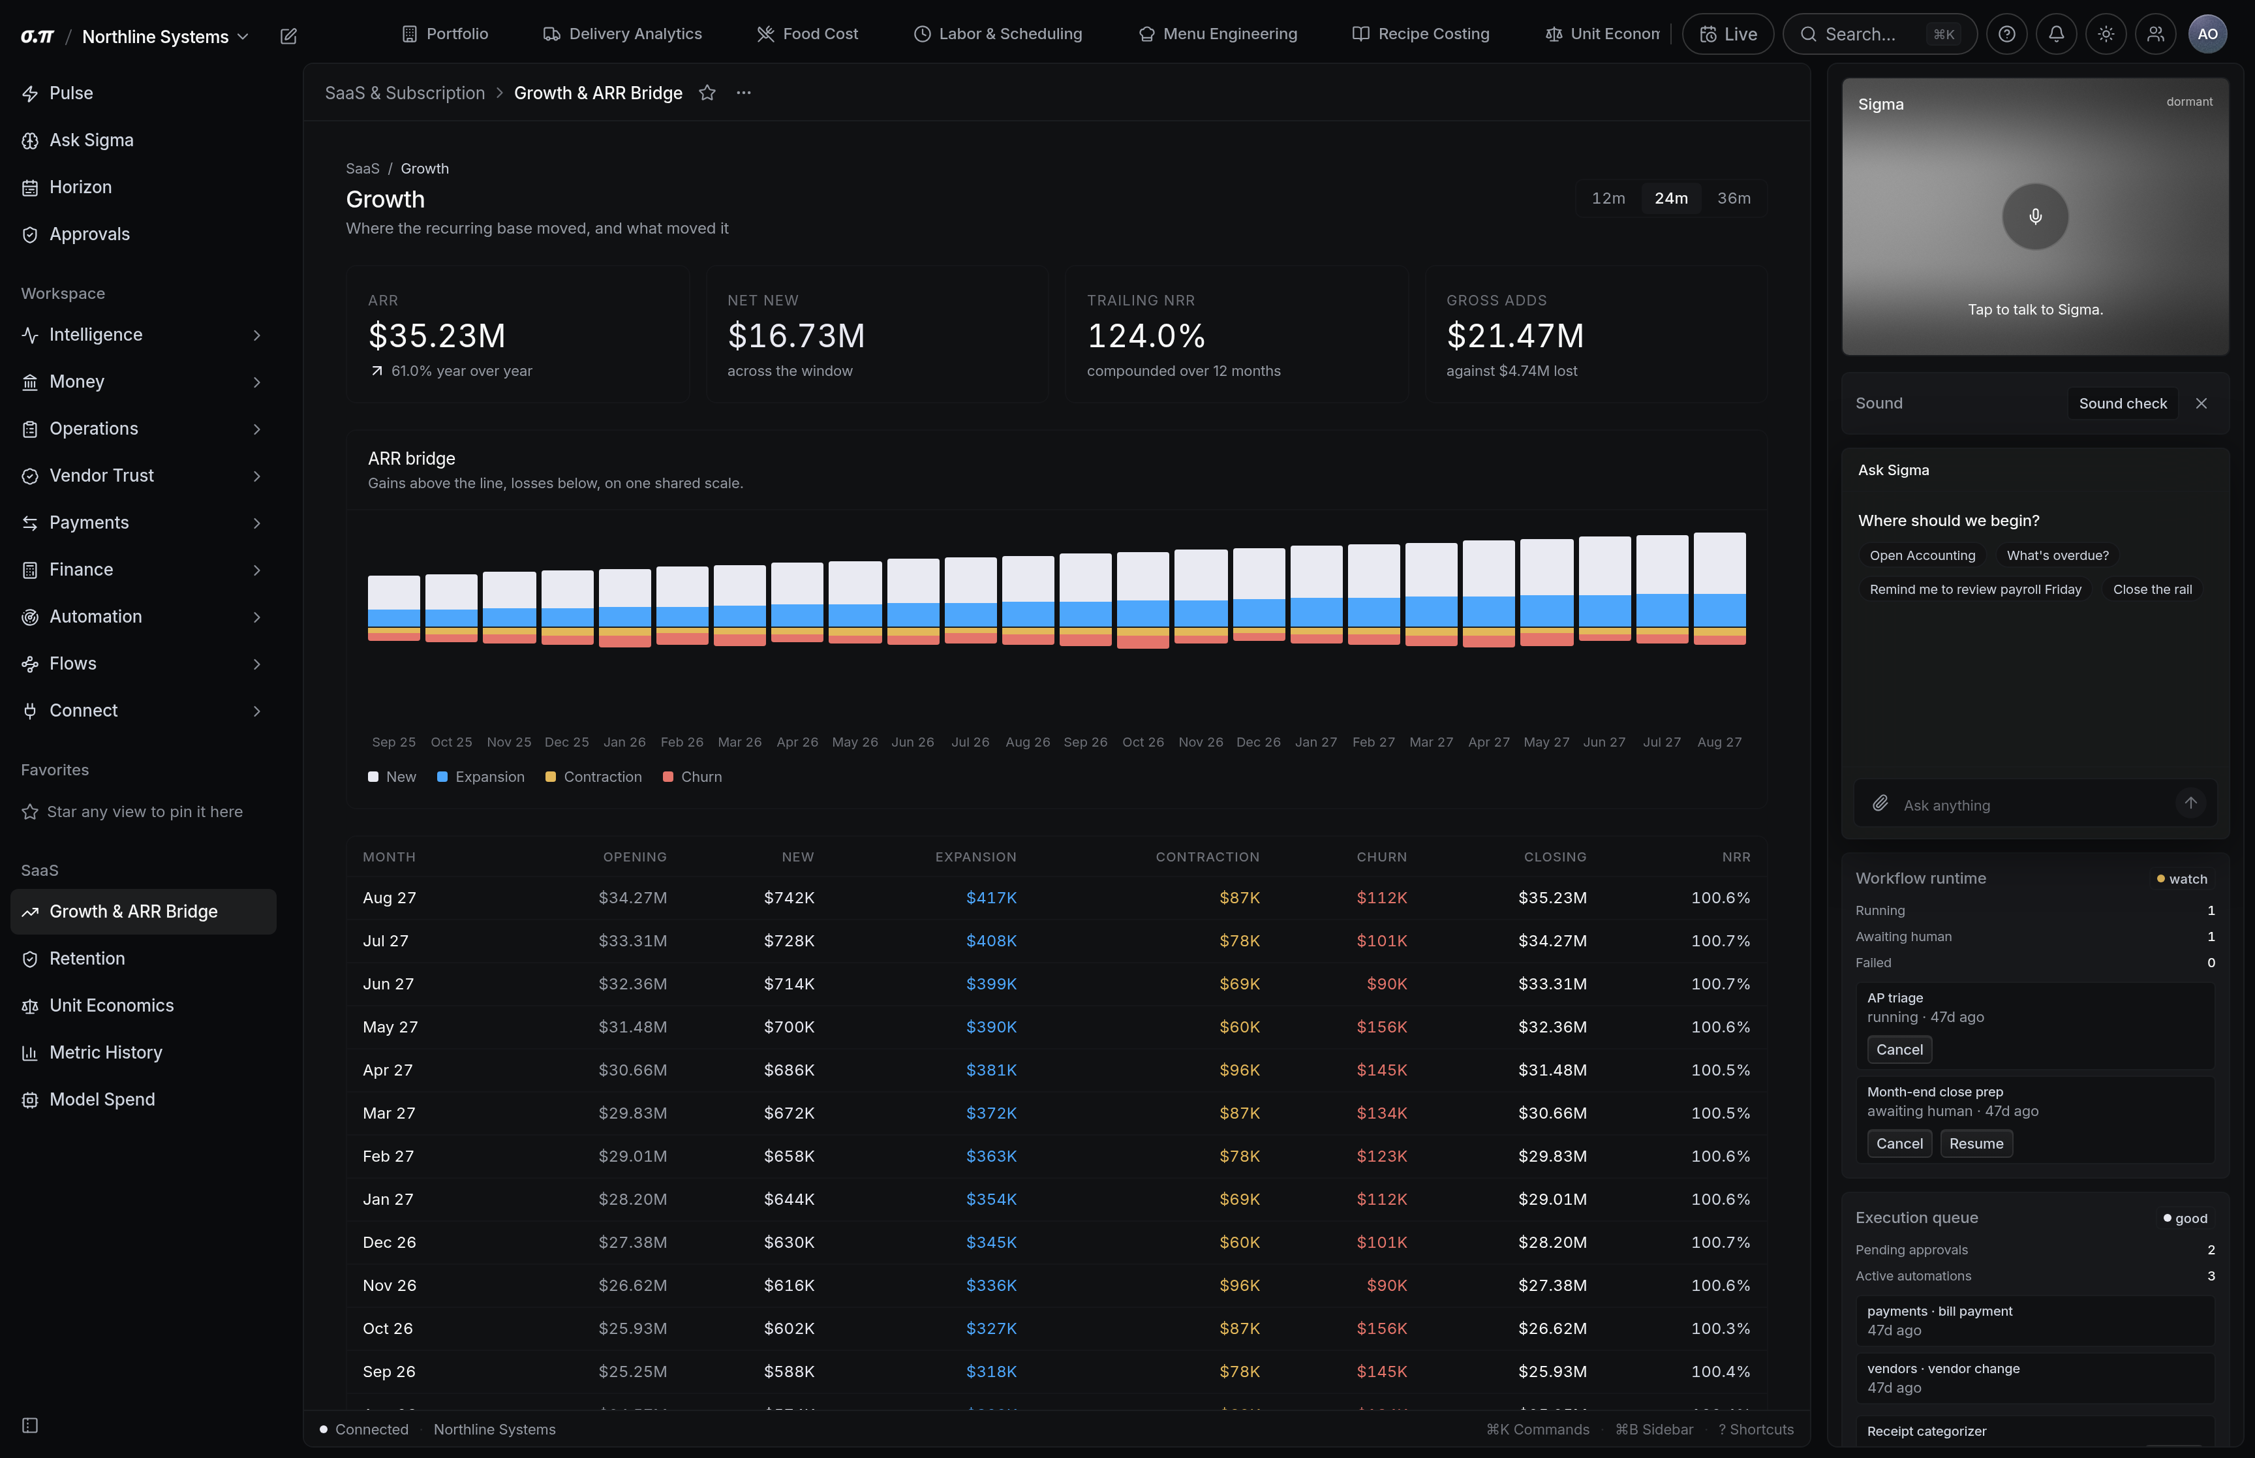This screenshot has height=1458, width=2255.
Task: Expand Payments section
Action: (143, 523)
